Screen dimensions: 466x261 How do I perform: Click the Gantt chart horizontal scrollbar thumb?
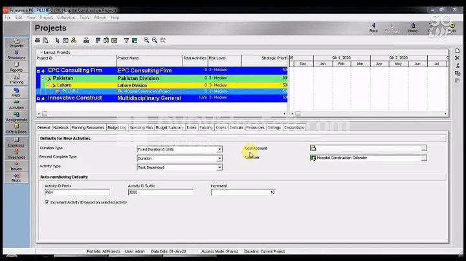coord(298,114)
